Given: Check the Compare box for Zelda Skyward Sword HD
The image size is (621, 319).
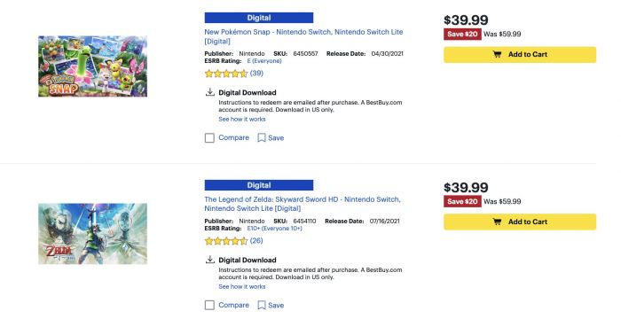Looking at the screenshot, I should click(209, 305).
